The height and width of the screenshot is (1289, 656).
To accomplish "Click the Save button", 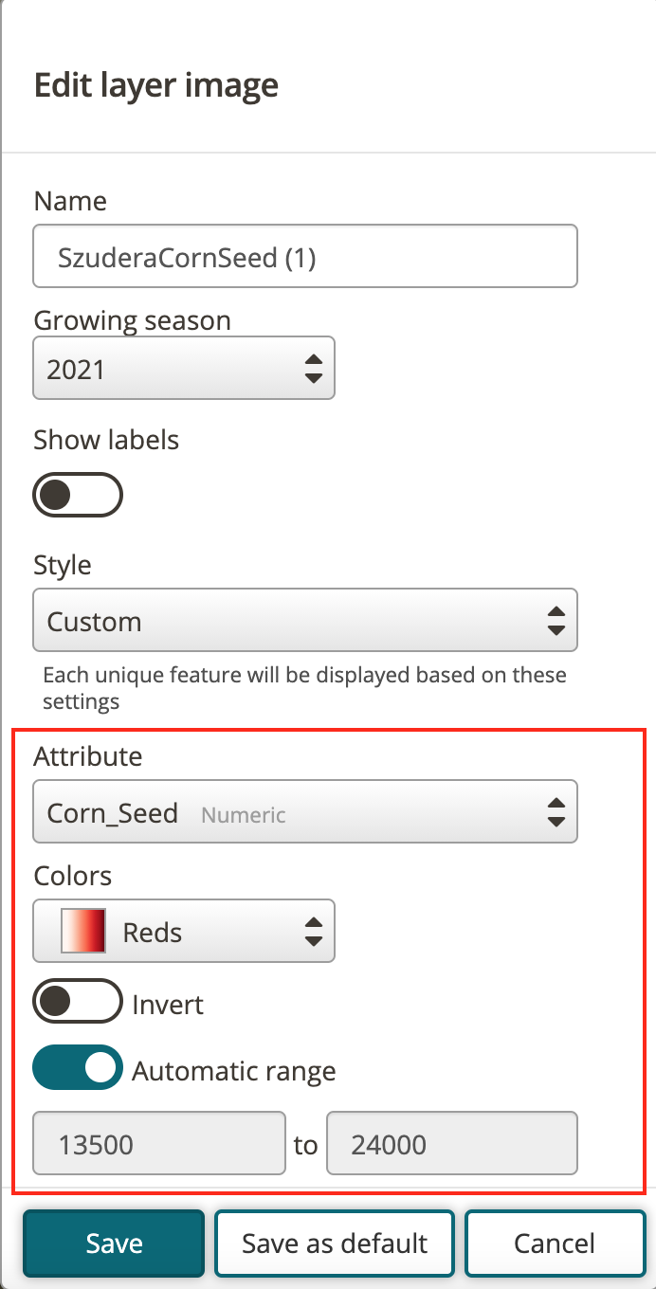I will point(114,1243).
